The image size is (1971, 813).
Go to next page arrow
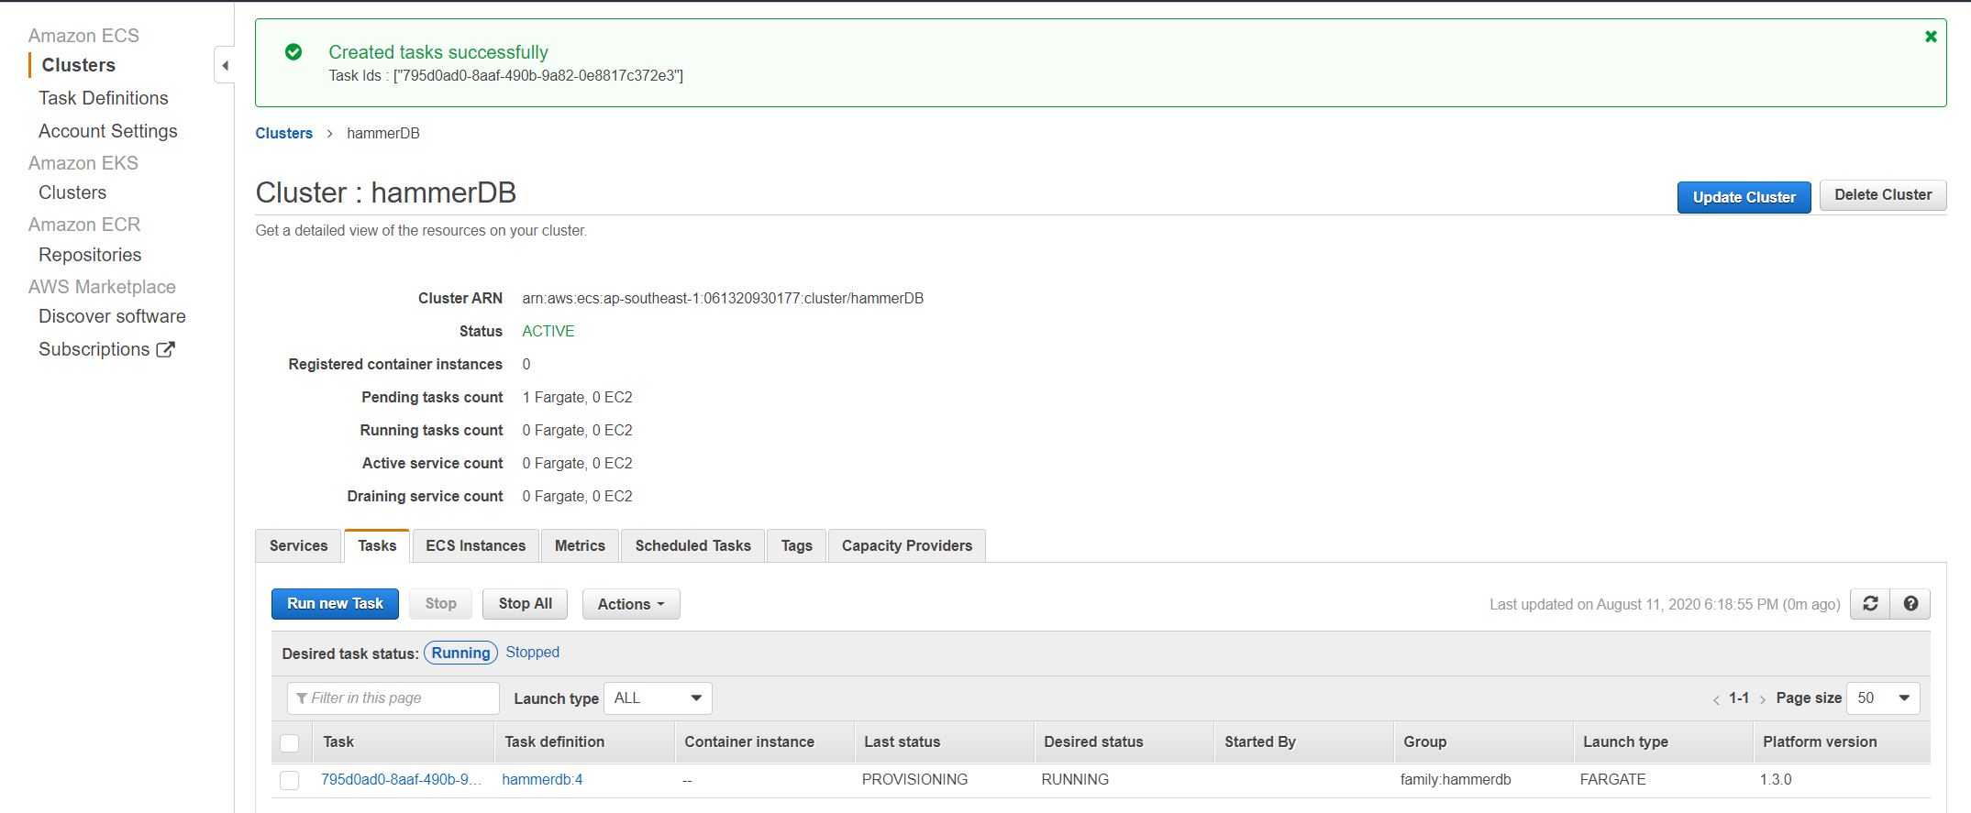point(1762,699)
